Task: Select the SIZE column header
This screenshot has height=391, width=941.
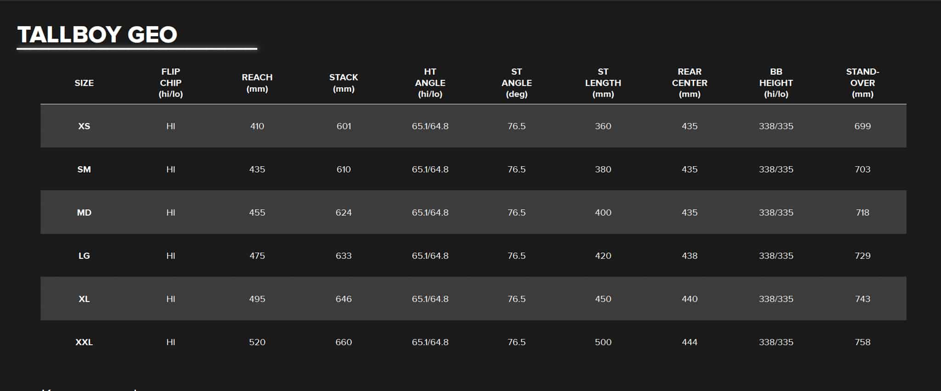Action: tap(84, 83)
